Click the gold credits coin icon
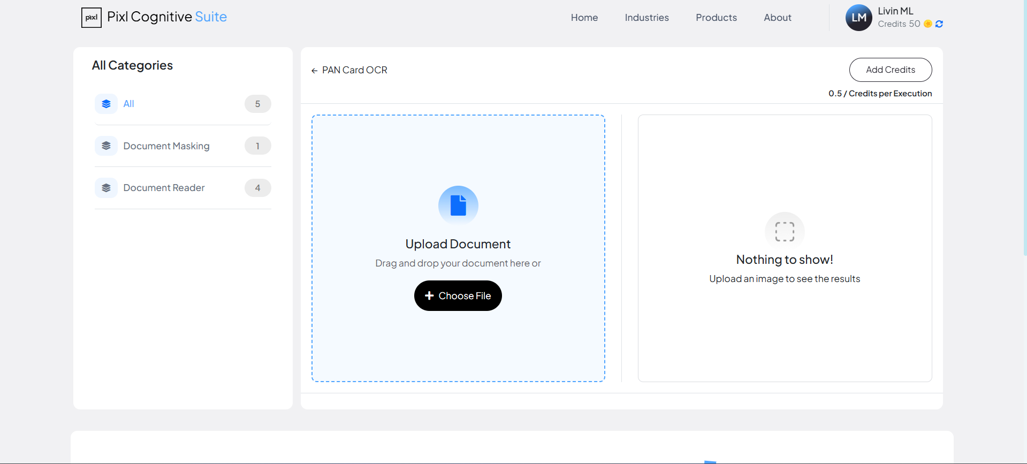The height and width of the screenshot is (464, 1027). 928,24
